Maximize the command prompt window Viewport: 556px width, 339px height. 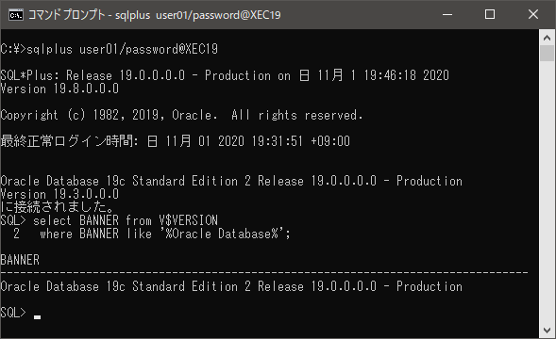pyautogui.click(x=490, y=14)
